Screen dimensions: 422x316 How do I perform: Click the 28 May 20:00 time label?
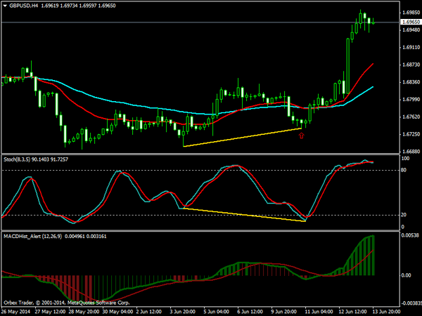click(84, 312)
